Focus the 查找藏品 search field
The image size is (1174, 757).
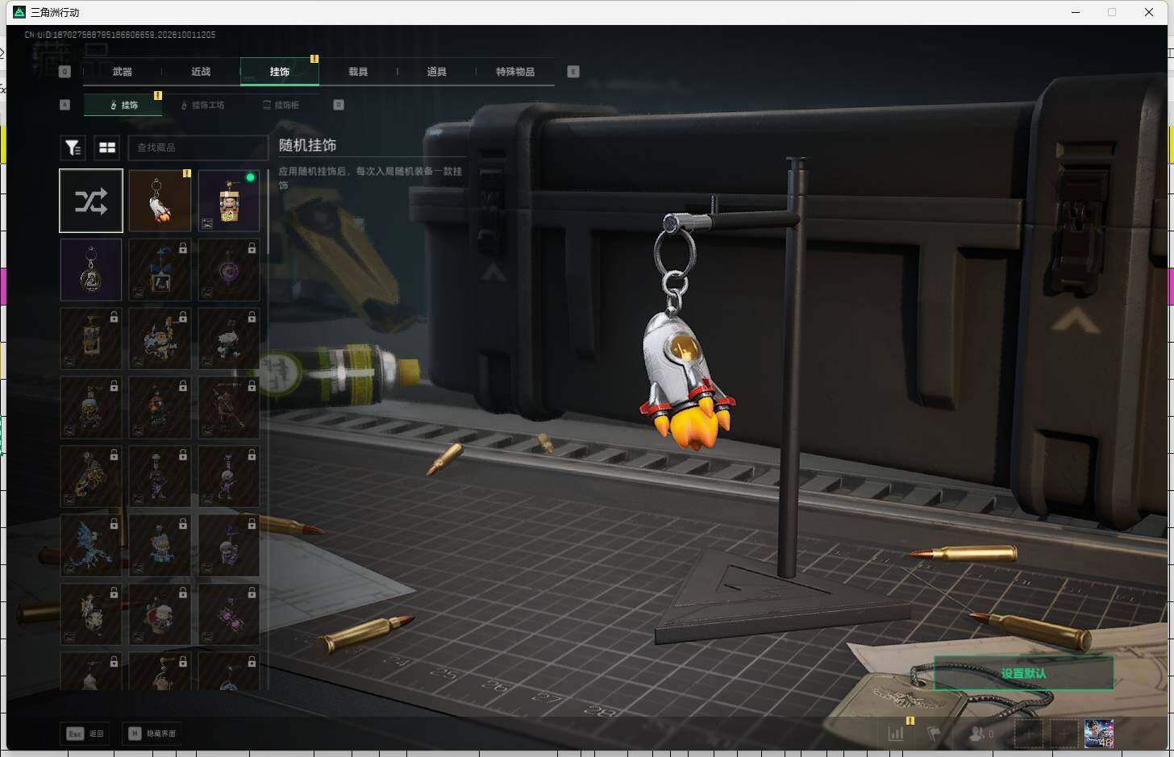(x=198, y=148)
